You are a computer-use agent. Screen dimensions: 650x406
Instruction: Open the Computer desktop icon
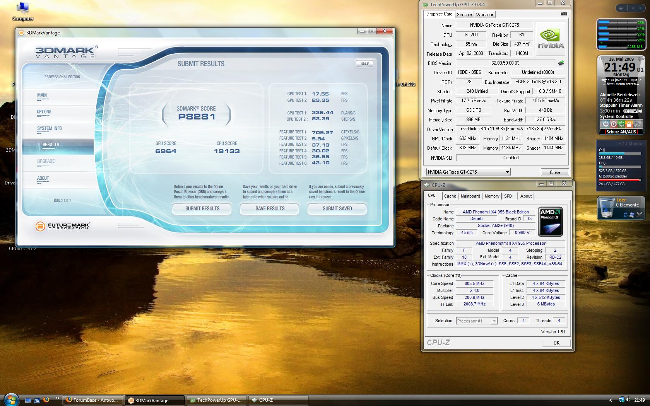[23, 12]
